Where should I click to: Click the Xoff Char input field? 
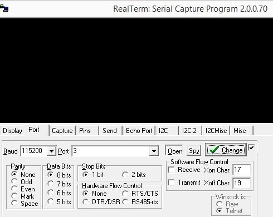pos(241,183)
